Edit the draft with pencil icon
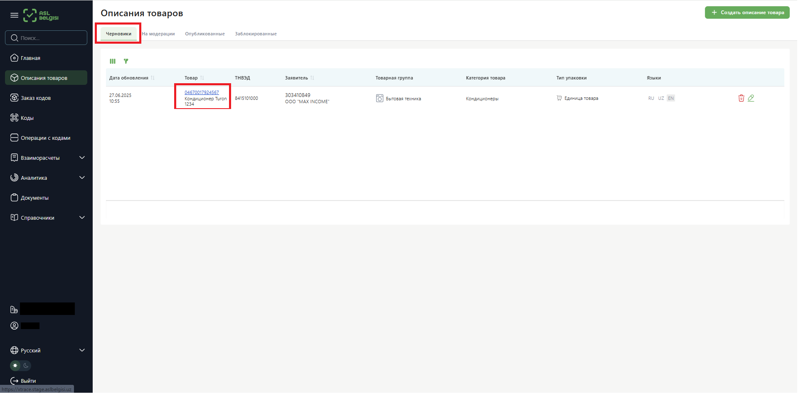 pos(751,98)
